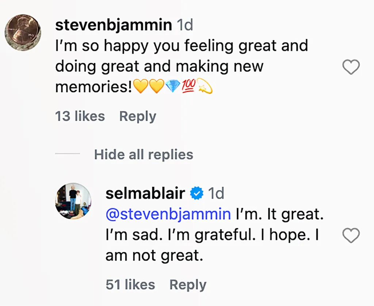Click the 100 emoji in stevenbjammin's comment
374x306 pixels.
coord(189,85)
